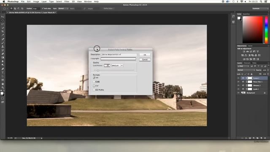The width and height of the screenshot is (270, 152).
Task: Open the Style dropdown in options bar
Action: click(63, 8)
